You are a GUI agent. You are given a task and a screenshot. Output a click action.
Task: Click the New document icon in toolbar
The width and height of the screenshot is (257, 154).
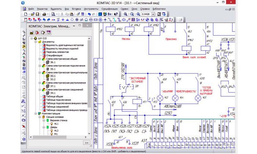click(25, 14)
